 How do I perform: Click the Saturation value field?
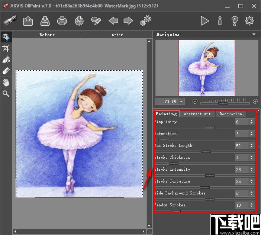242,134
